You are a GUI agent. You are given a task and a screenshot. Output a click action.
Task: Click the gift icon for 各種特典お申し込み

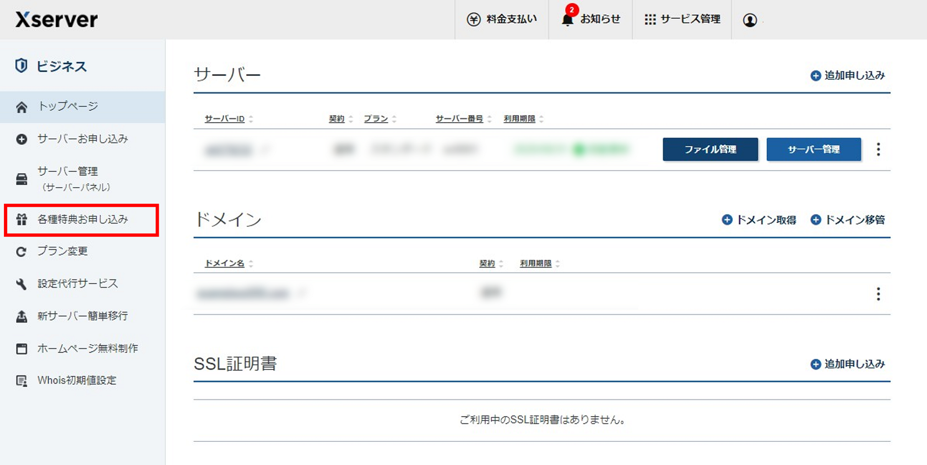pos(21,220)
